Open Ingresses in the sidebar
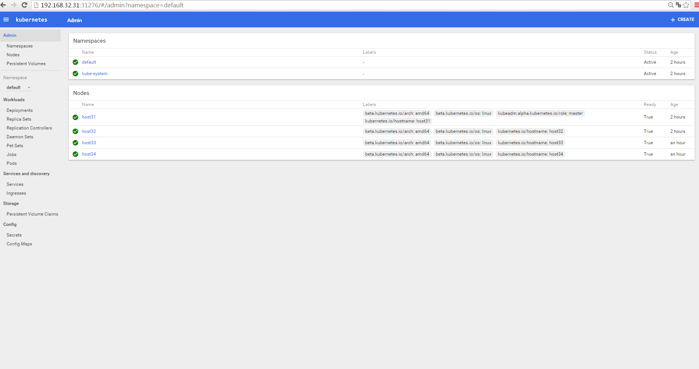699x369 pixels. pyautogui.click(x=16, y=193)
